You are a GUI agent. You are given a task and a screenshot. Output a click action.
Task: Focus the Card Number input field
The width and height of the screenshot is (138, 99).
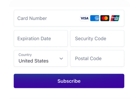click(69, 18)
